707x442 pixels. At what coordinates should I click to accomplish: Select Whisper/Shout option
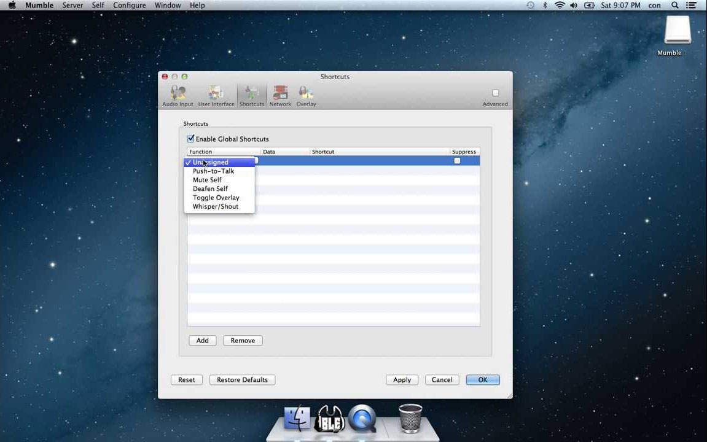(219, 206)
